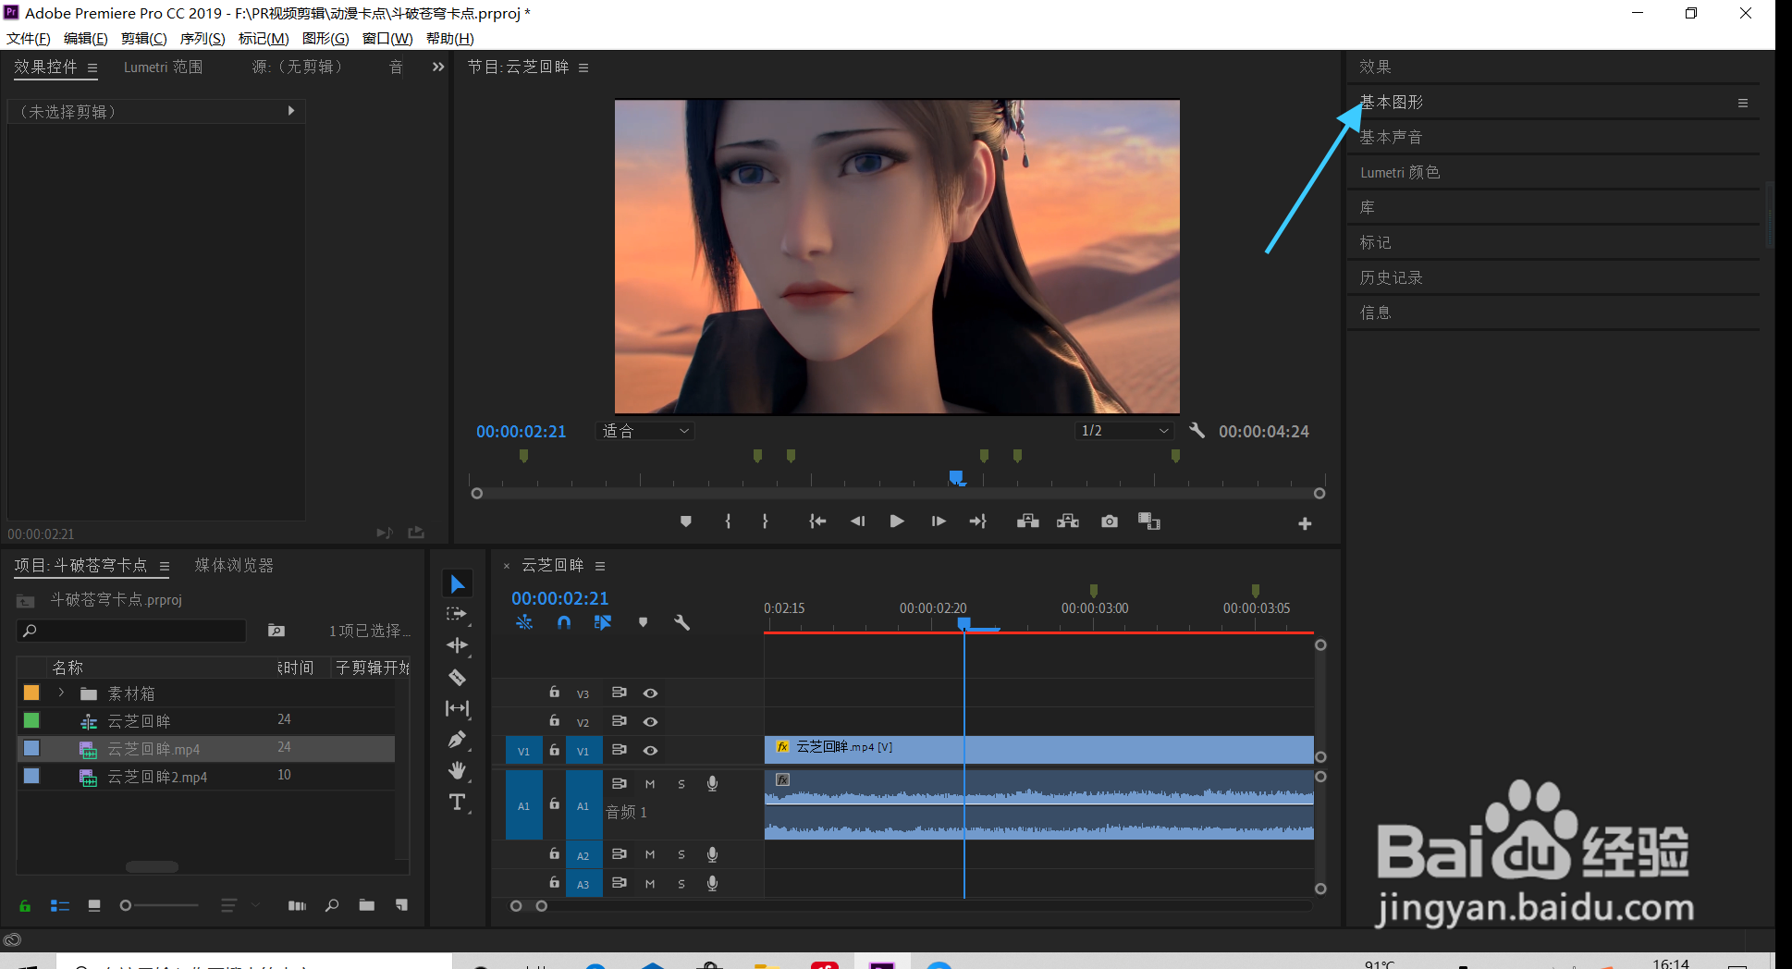Image resolution: width=1792 pixels, height=969 pixels.
Task: Open the 基本图形 panel
Action: coord(1392,102)
